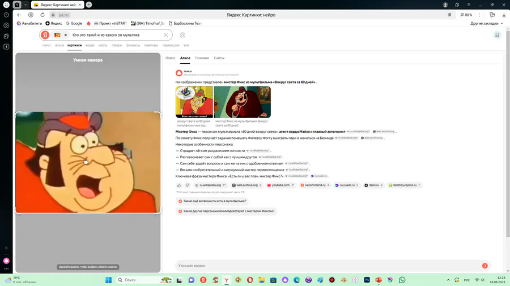Open Opera browser from the taskbar
The height and width of the screenshot is (286, 510).
coord(250,280)
